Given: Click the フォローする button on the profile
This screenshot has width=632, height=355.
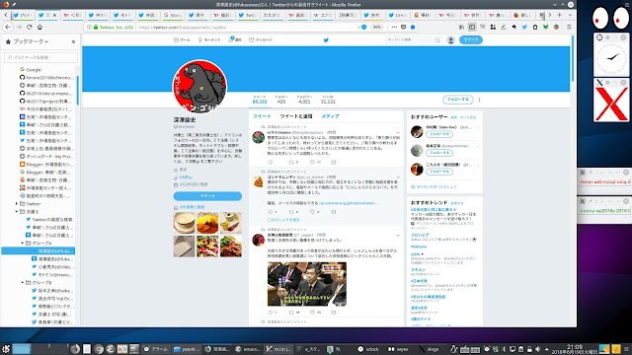Looking at the screenshot, I should click(457, 100).
